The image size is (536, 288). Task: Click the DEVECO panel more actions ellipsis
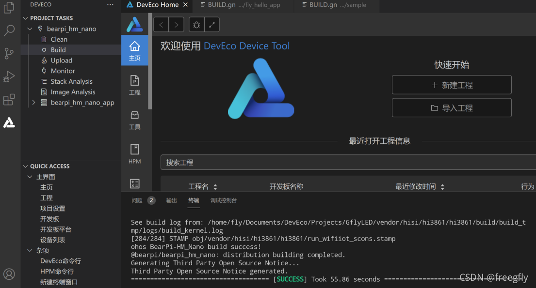pyautogui.click(x=110, y=5)
